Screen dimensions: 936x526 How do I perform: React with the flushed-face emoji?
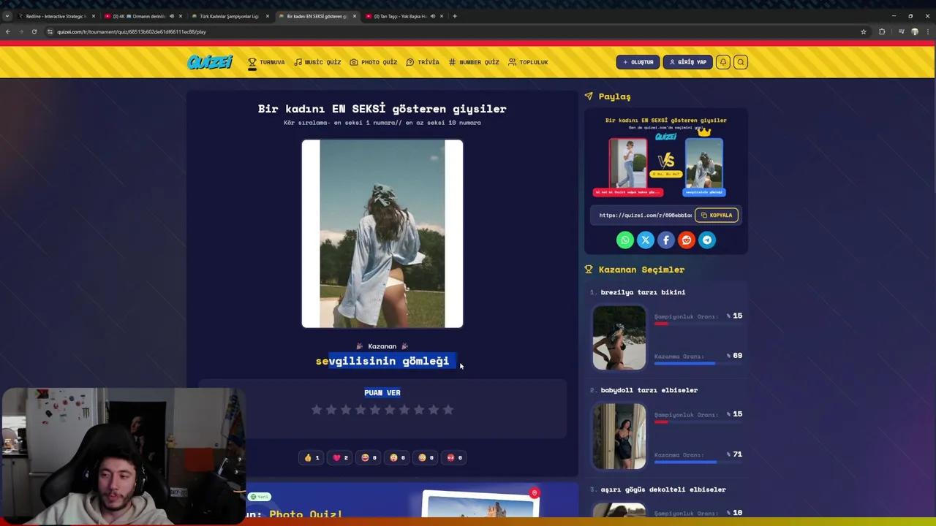coord(426,457)
